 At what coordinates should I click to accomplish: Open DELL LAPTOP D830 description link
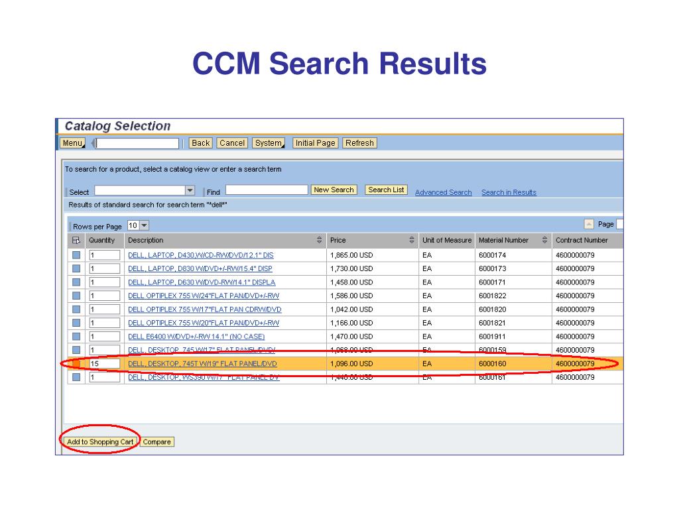[x=200, y=269]
